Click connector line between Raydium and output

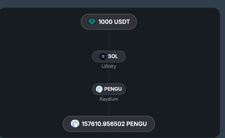109,108
